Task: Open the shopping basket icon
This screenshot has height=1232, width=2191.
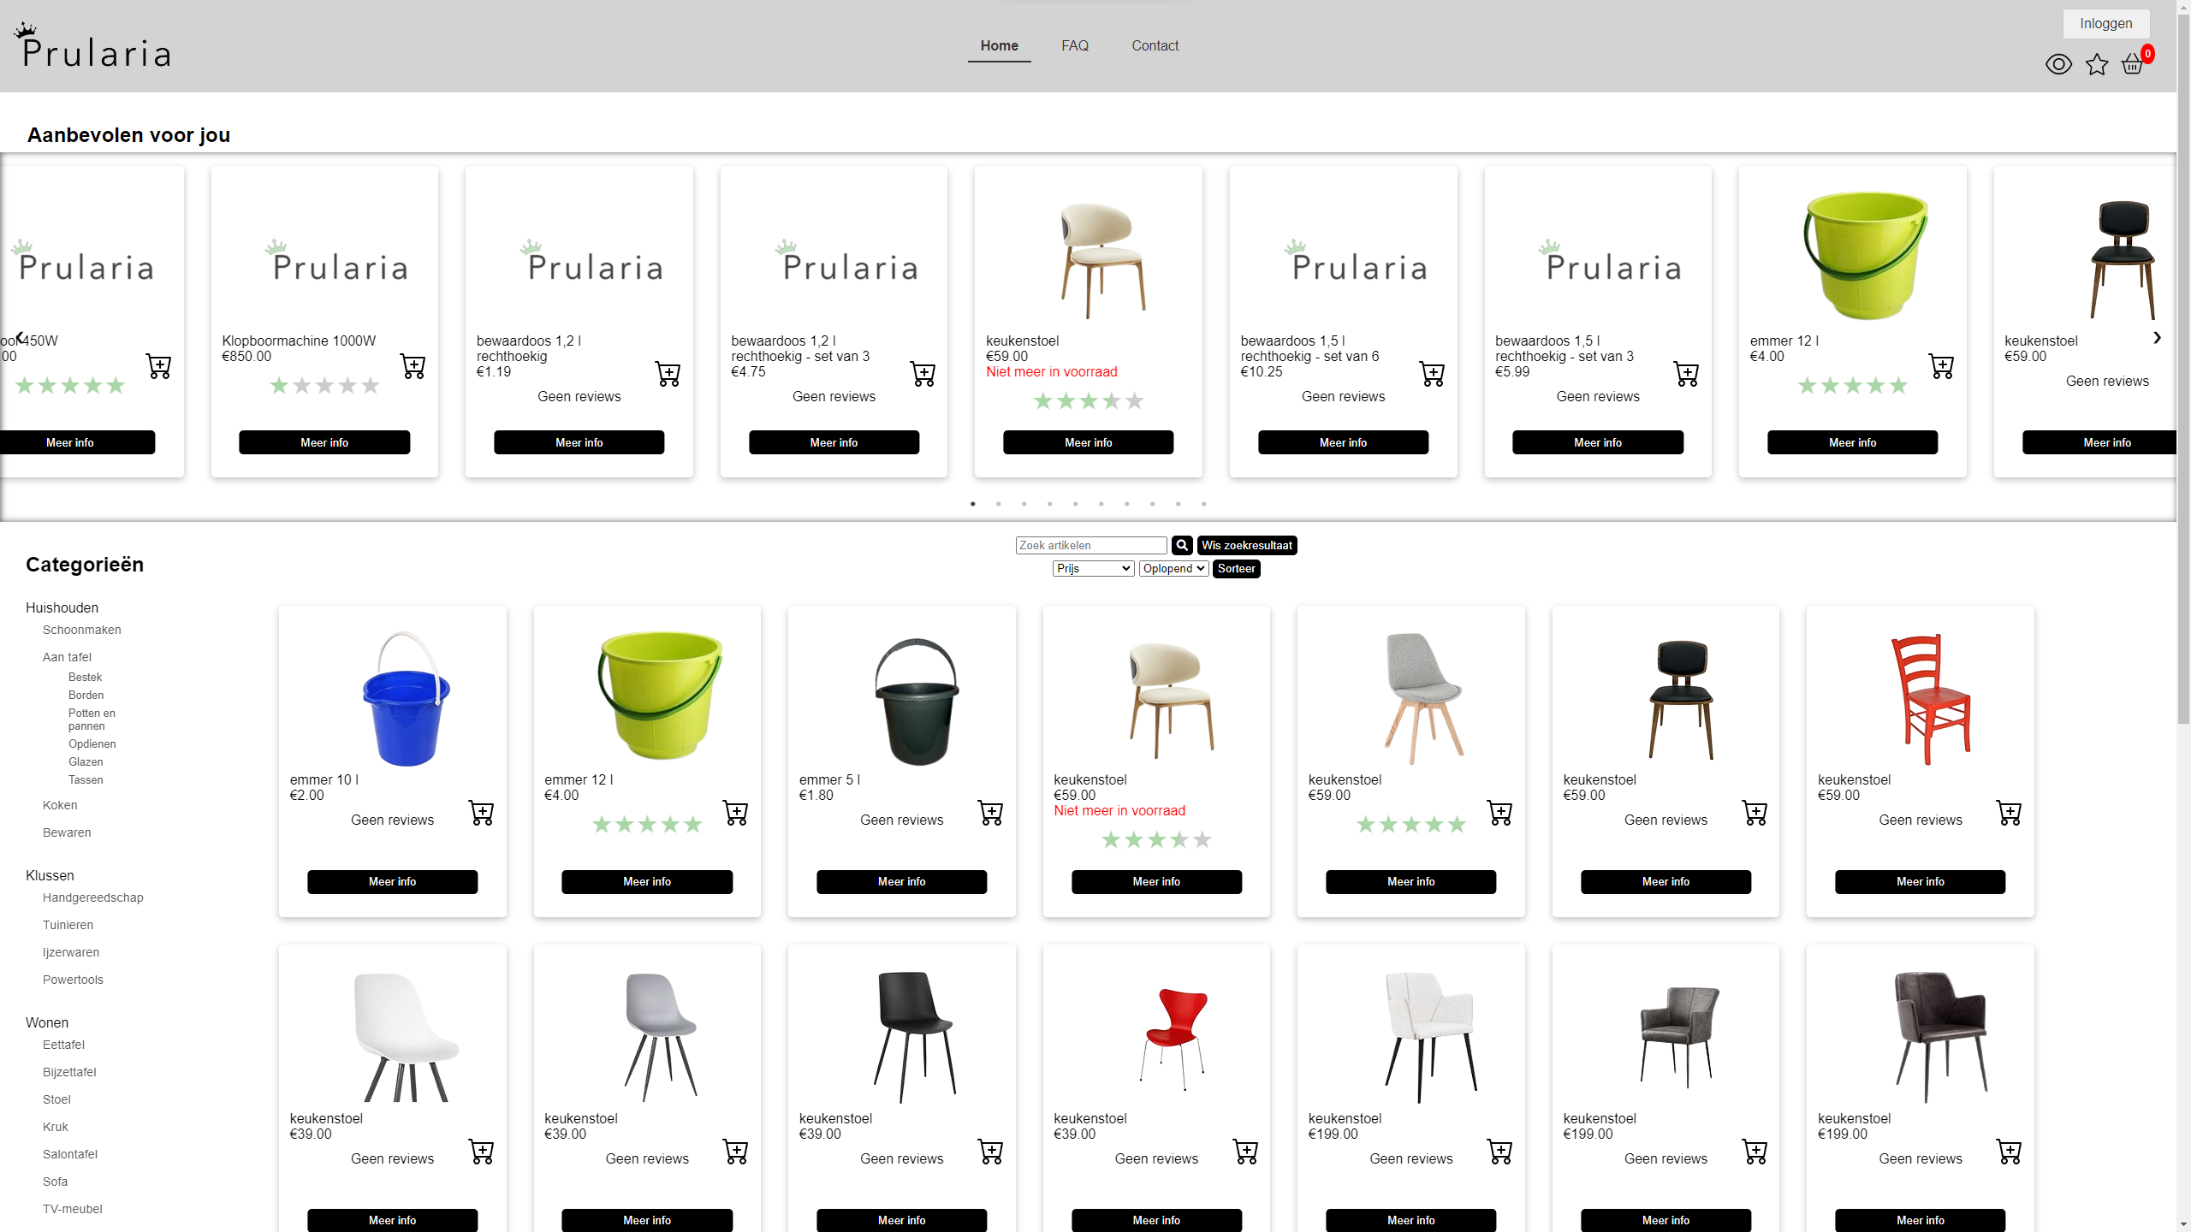Action: click(x=2132, y=64)
